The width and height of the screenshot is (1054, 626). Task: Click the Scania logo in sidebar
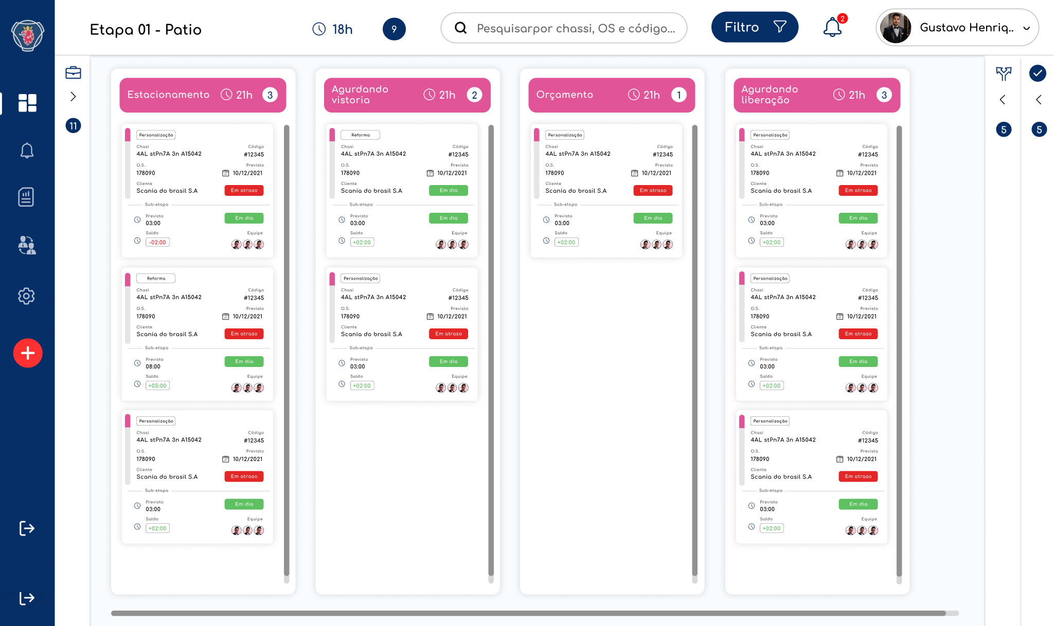[x=28, y=35]
